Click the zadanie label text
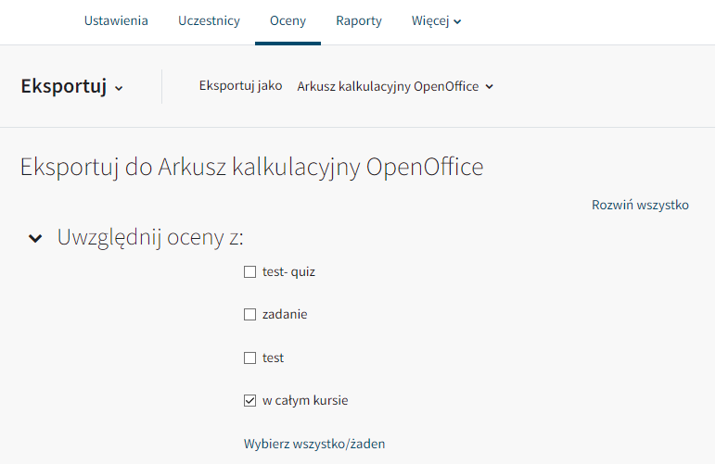Screen dimensions: 716x464 click(x=285, y=314)
